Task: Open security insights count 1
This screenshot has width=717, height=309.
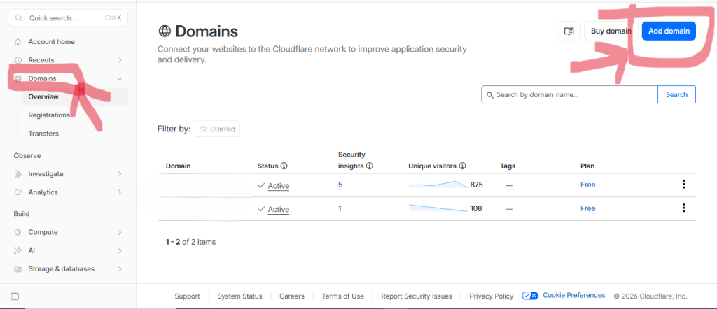Action: [340, 208]
